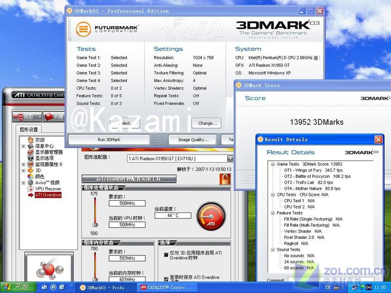Click the Result Details title bar icon
This screenshot has width=391, height=293.
point(261,139)
